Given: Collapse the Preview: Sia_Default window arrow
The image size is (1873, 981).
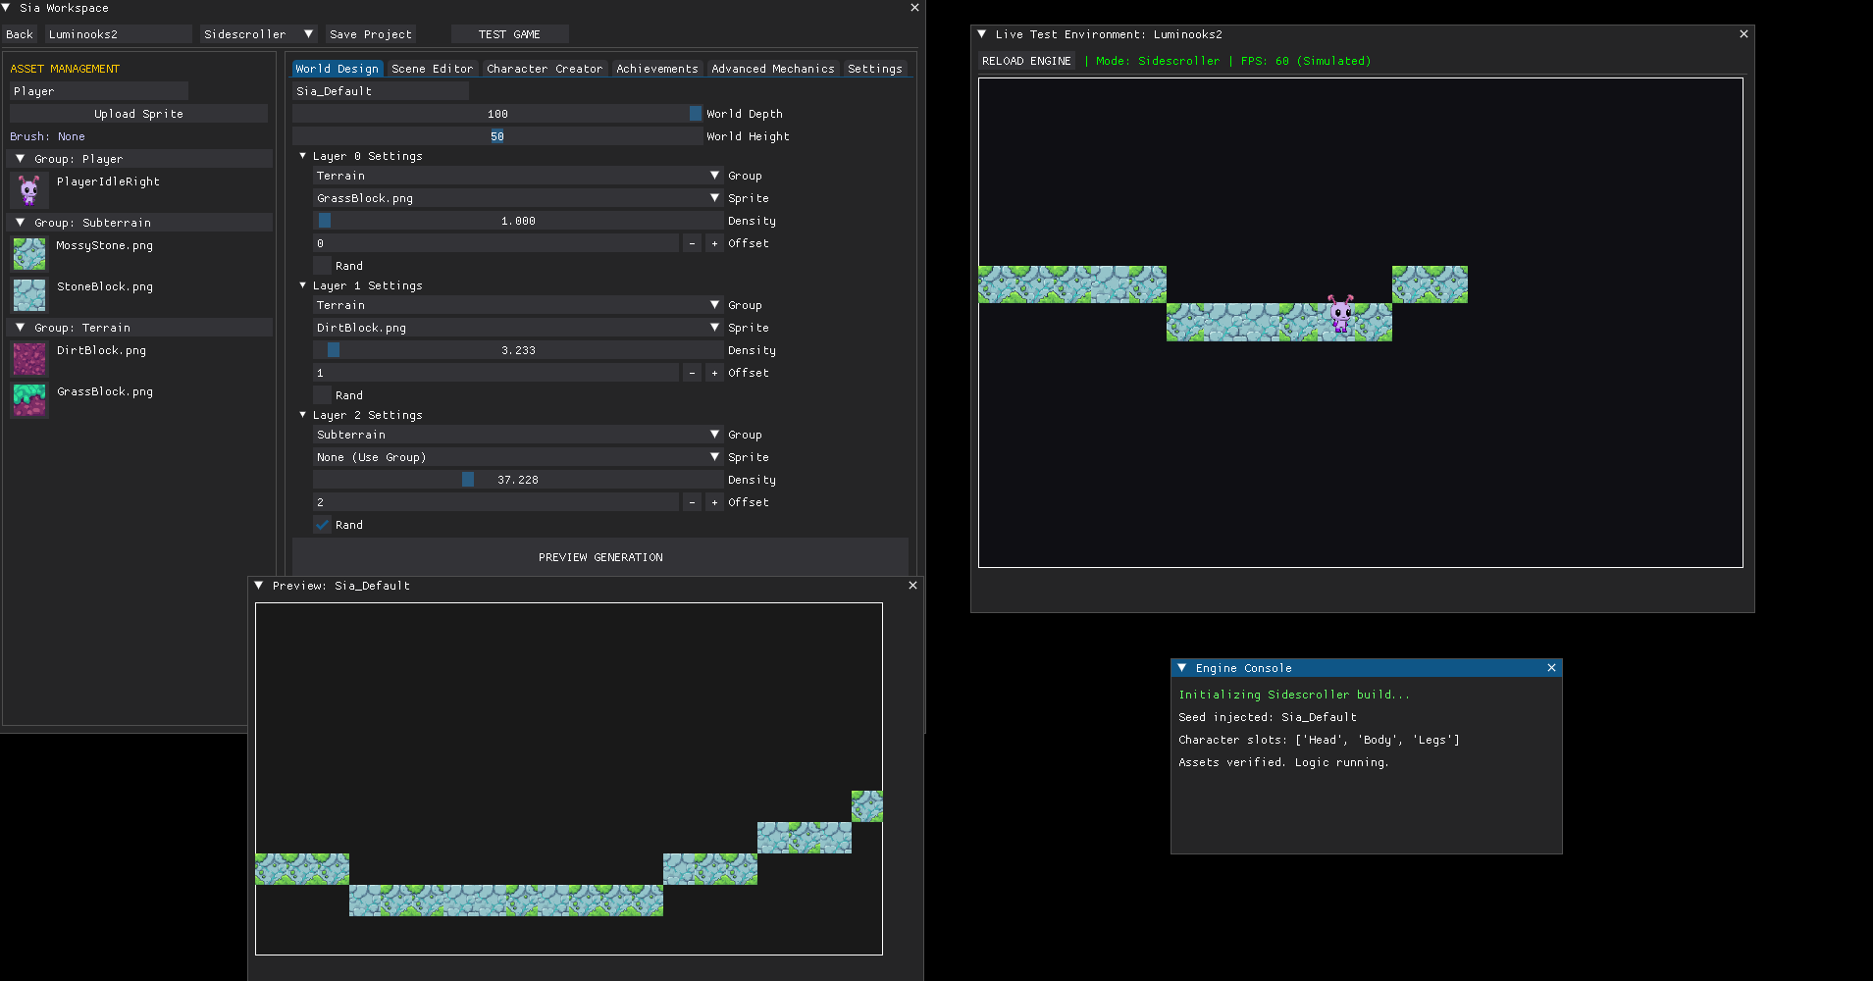Looking at the screenshot, I should coord(259,586).
